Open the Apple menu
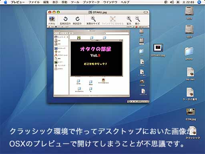 6,2
